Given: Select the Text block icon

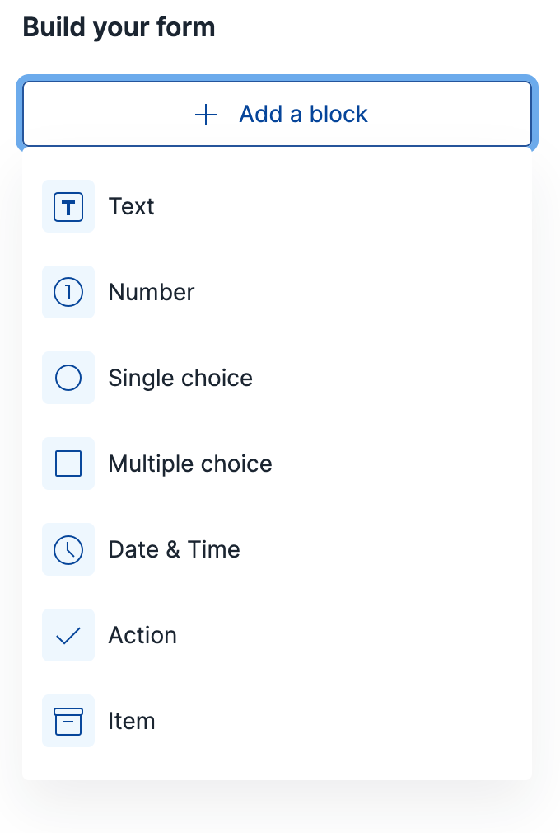Looking at the screenshot, I should tap(68, 206).
